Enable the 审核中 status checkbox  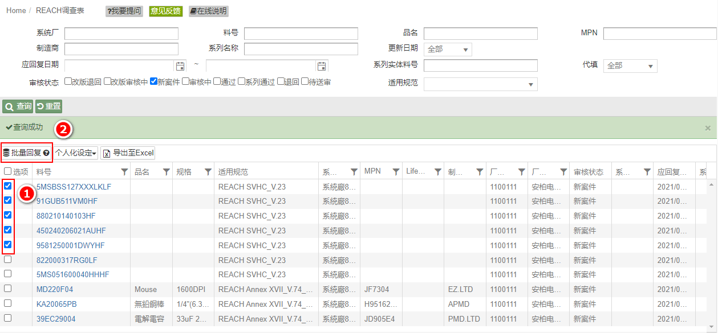185,81
